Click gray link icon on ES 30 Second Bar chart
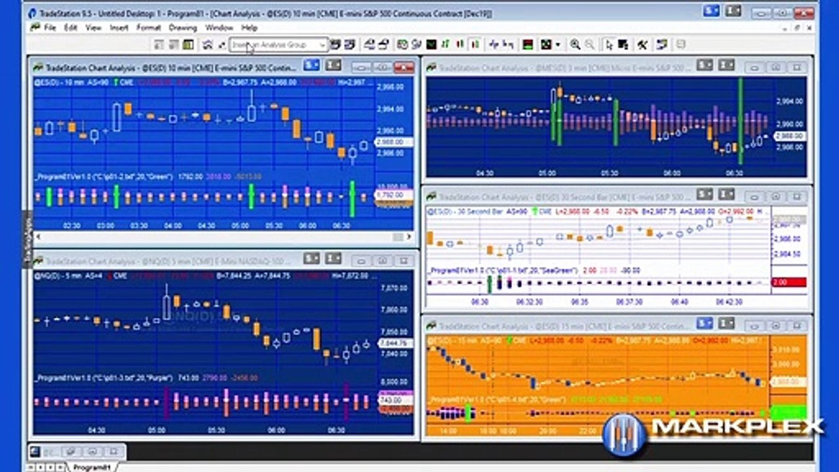The height and width of the screenshot is (472, 839). 726,193
